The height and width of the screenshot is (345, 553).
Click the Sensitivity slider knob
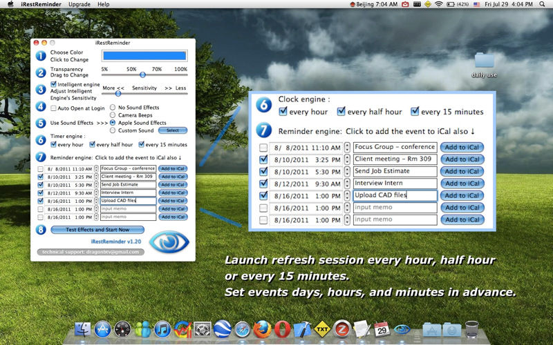click(118, 94)
